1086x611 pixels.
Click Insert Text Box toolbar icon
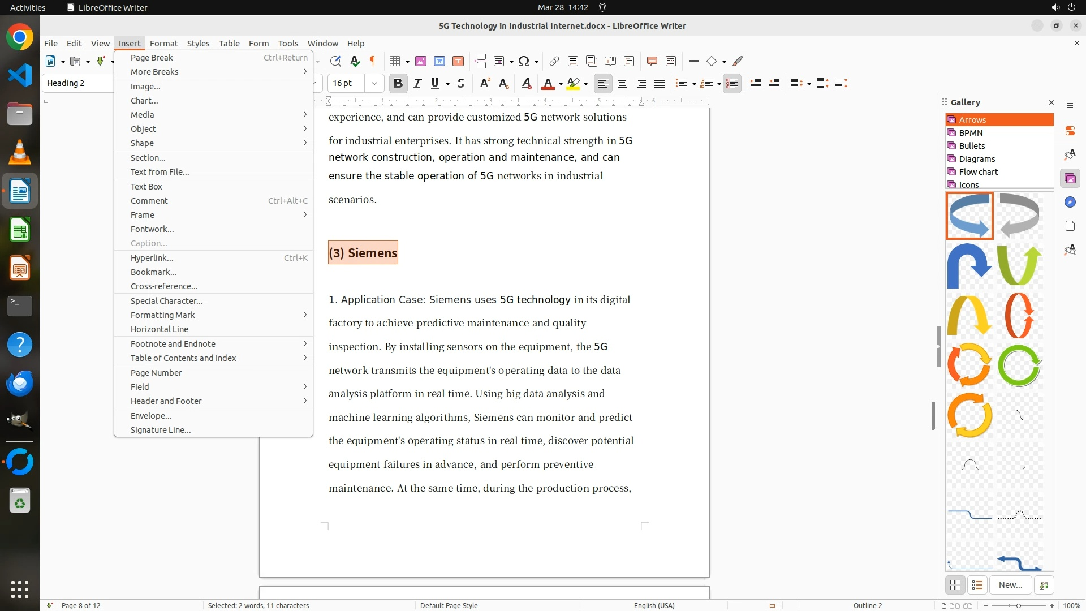pyautogui.click(x=458, y=61)
